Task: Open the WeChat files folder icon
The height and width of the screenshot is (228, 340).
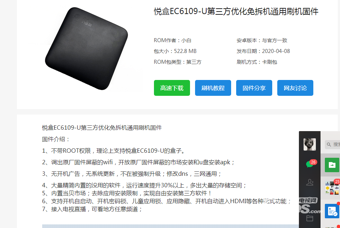Action: (310, 218)
